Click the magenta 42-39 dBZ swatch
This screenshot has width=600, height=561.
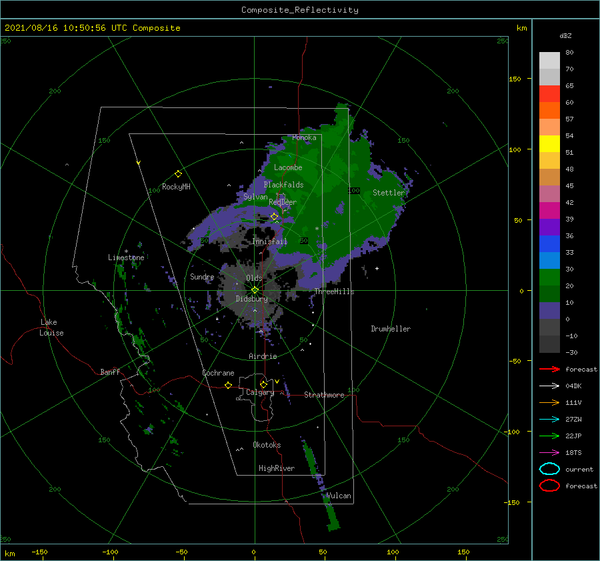pos(549,210)
